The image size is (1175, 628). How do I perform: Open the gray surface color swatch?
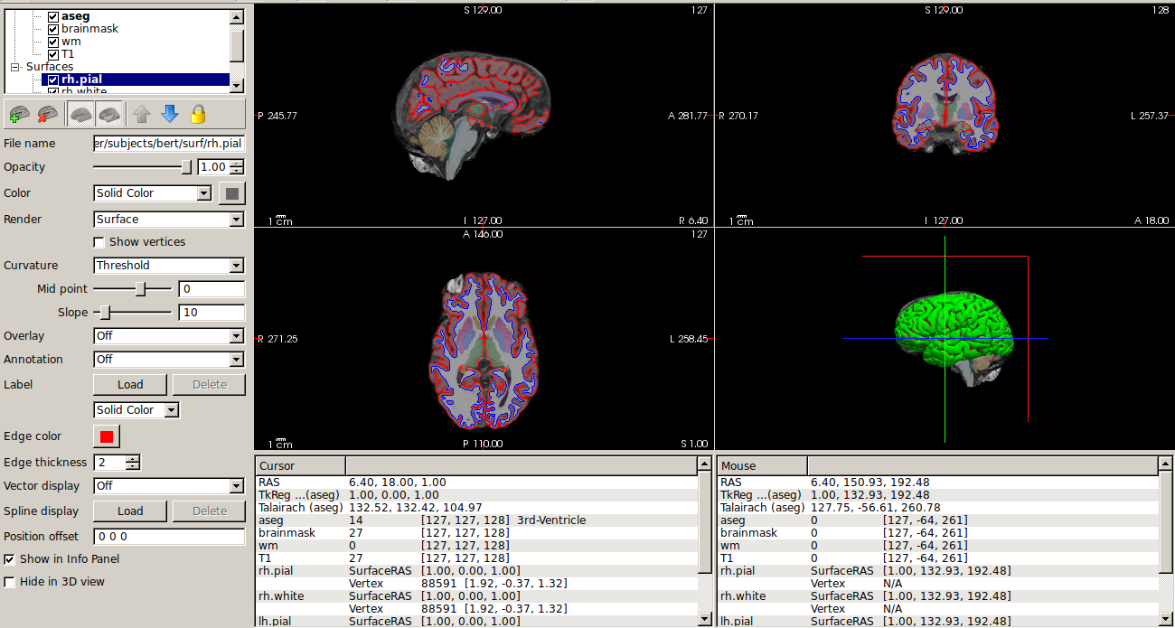tap(232, 193)
